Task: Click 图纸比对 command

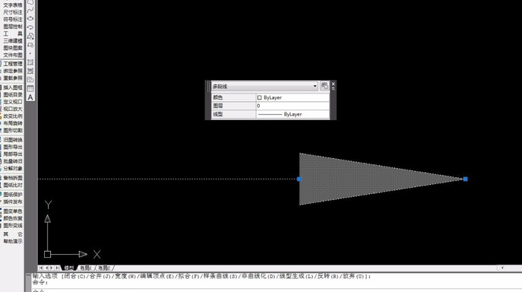Action: click(x=12, y=185)
